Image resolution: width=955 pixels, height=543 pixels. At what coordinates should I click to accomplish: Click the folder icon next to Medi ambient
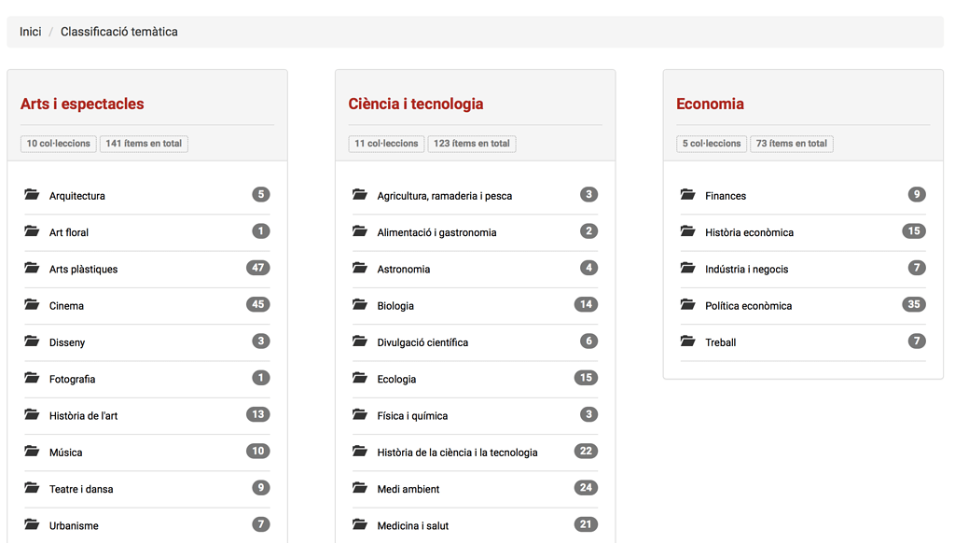[360, 488]
